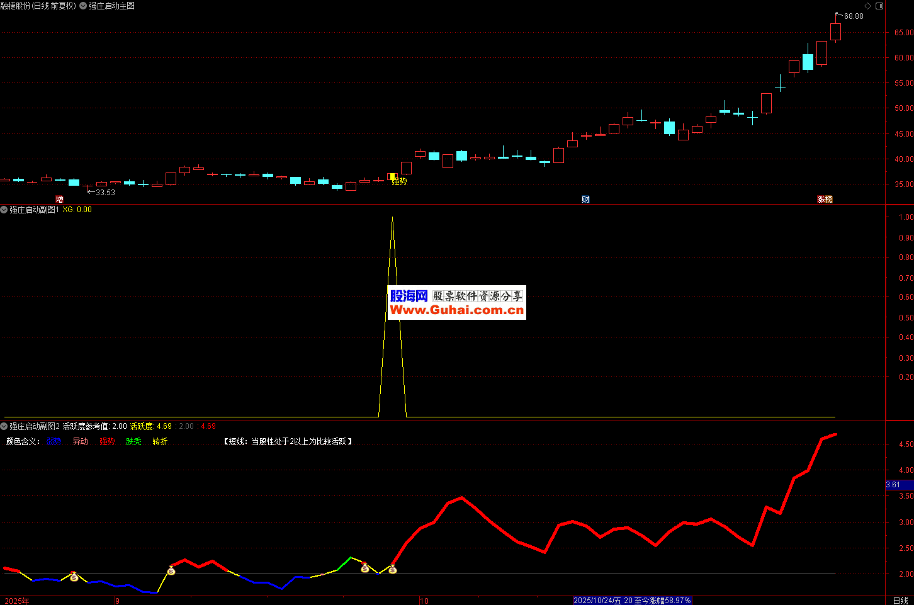Click the 涨榜 badge icon

(825, 200)
